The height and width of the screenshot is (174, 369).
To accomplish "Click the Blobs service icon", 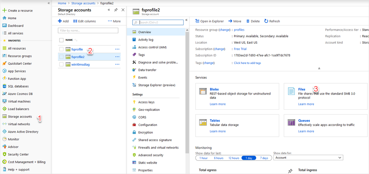I will [203, 91].
